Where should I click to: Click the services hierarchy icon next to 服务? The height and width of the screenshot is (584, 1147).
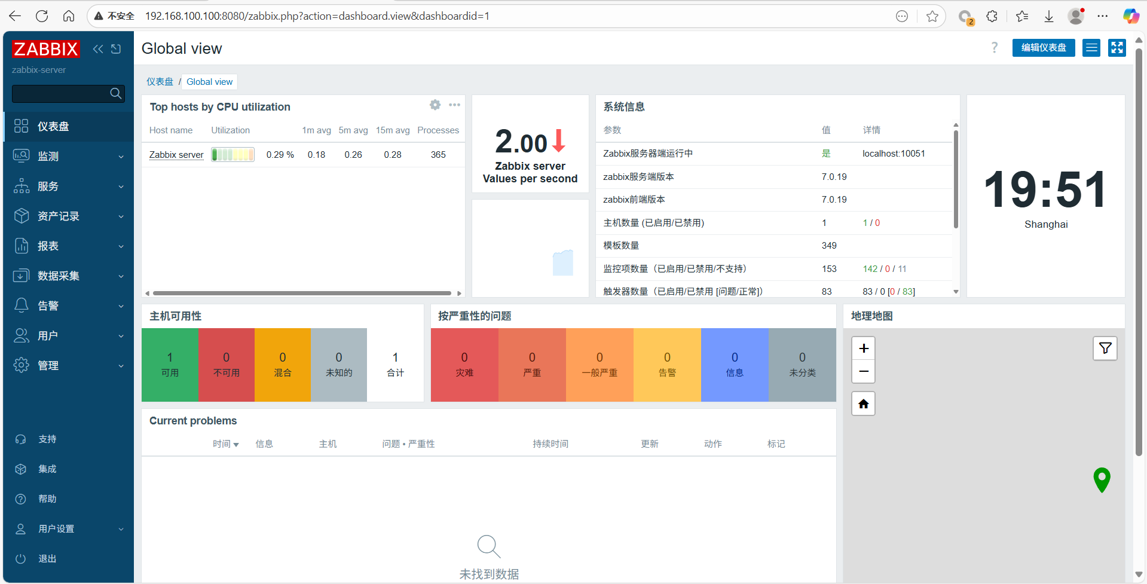tap(21, 186)
